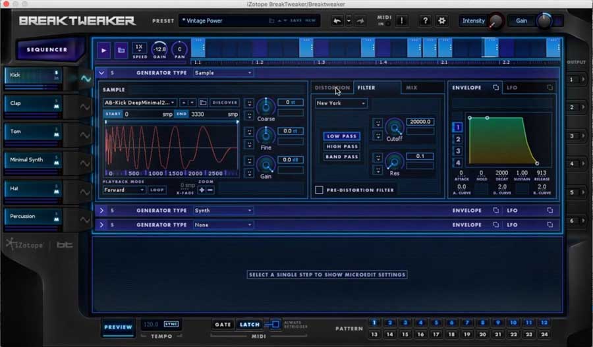The height and width of the screenshot is (347, 593).
Task: Click the undo arrow in the header
Action: [337, 21]
